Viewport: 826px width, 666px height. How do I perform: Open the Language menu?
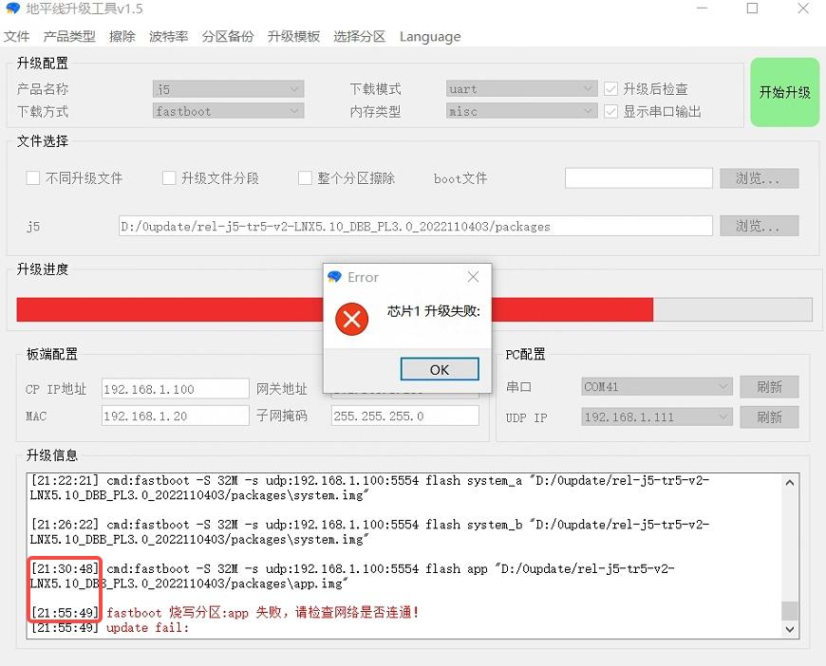(x=430, y=37)
